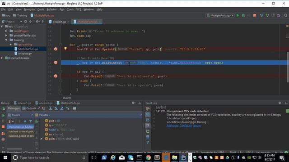The image size is (289, 162).
Task: Revert changes with the purple undo icon
Action: [279, 15]
